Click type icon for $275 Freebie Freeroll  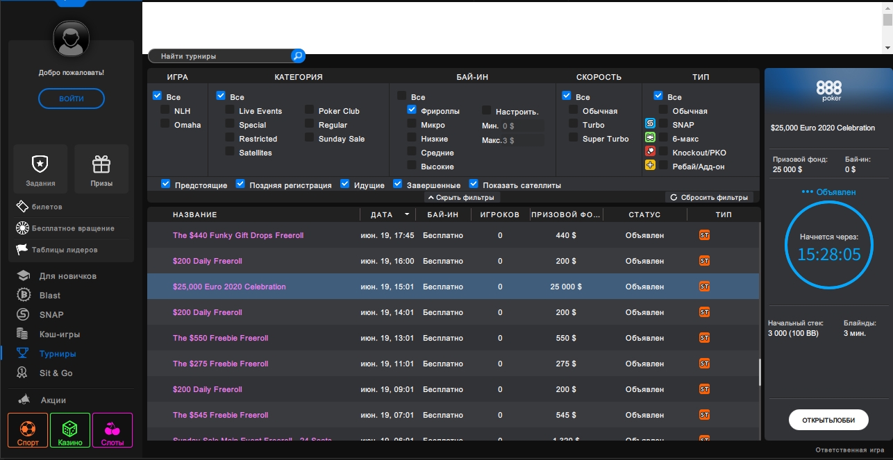click(x=704, y=364)
